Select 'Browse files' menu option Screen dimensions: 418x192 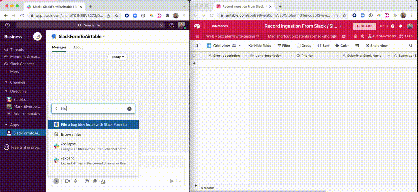[93, 134]
